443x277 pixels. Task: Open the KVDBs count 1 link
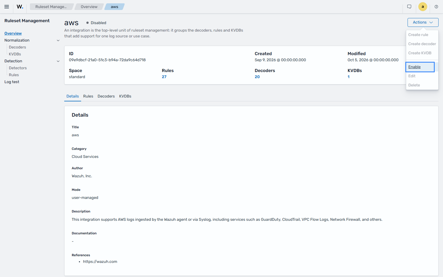(349, 77)
